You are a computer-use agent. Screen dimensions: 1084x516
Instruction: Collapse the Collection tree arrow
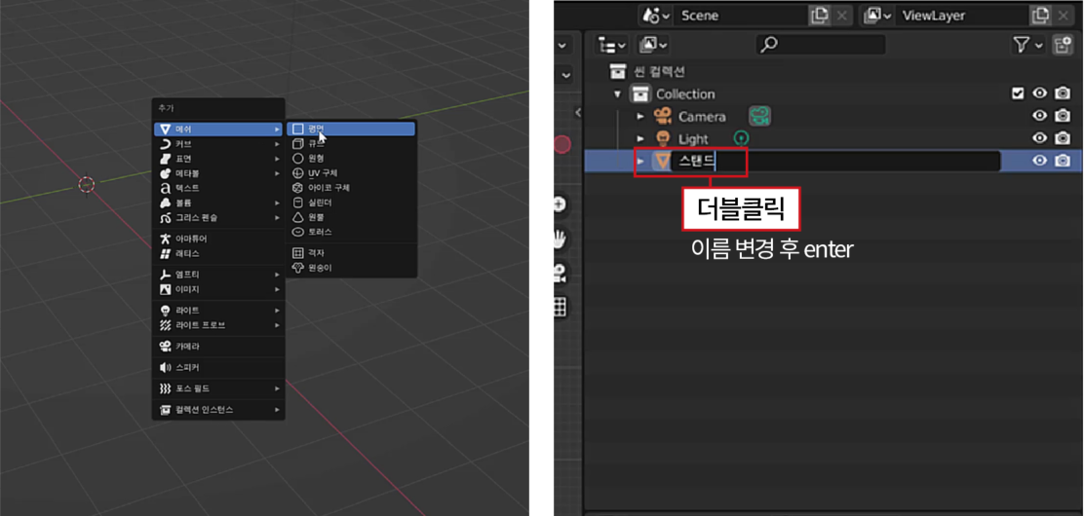(x=618, y=93)
